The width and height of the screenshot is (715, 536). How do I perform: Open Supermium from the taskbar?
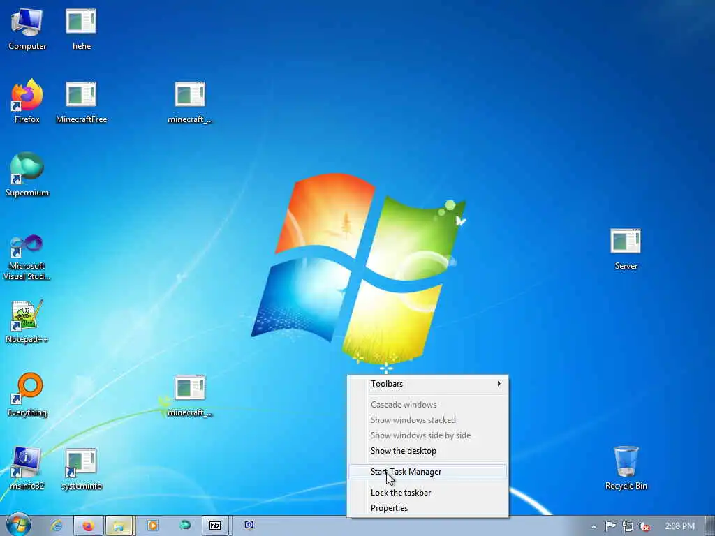(184, 526)
